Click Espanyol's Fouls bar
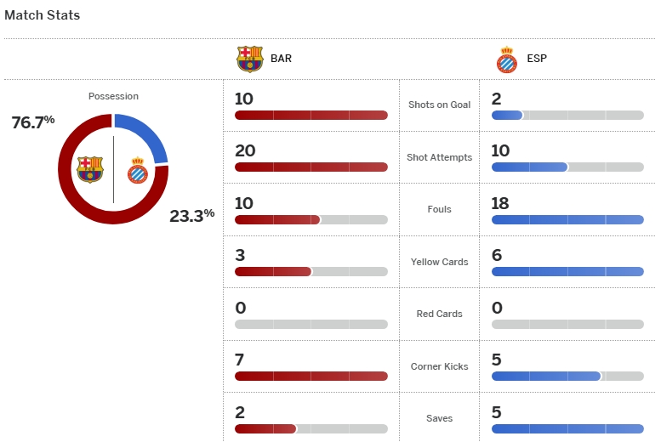661x442 pixels. tap(567, 219)
